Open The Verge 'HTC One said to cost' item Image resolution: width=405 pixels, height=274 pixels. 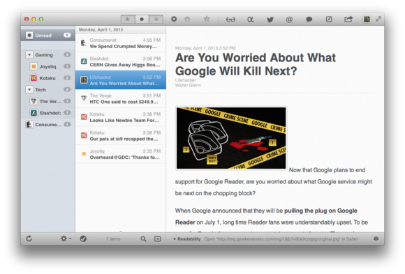click(121, 98)
